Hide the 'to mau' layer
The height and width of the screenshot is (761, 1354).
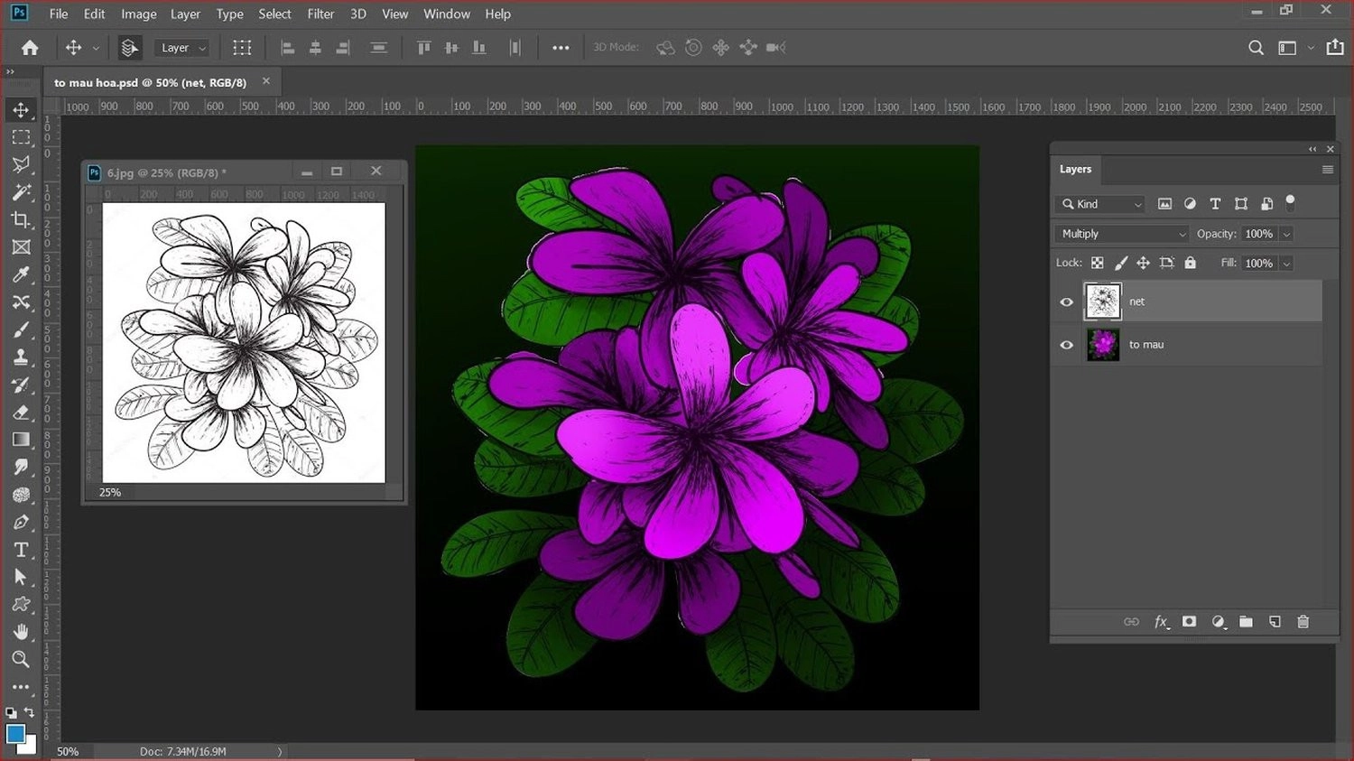[1066, 345]
